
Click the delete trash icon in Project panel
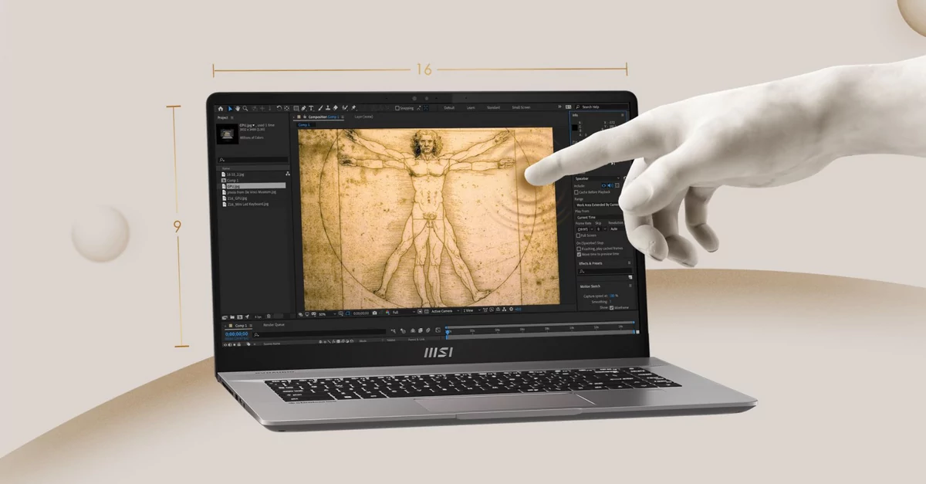pos(269,317)
